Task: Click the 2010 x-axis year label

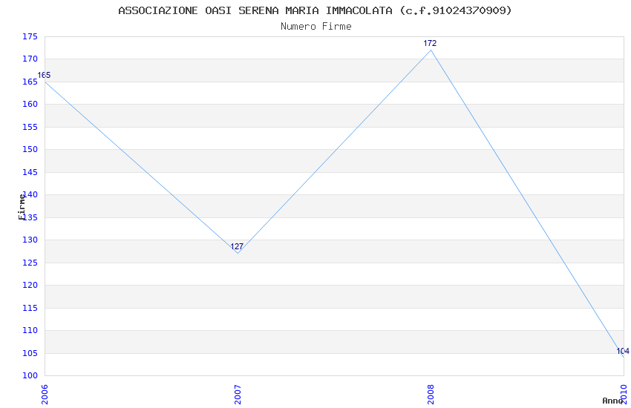Action: (624, 394)
